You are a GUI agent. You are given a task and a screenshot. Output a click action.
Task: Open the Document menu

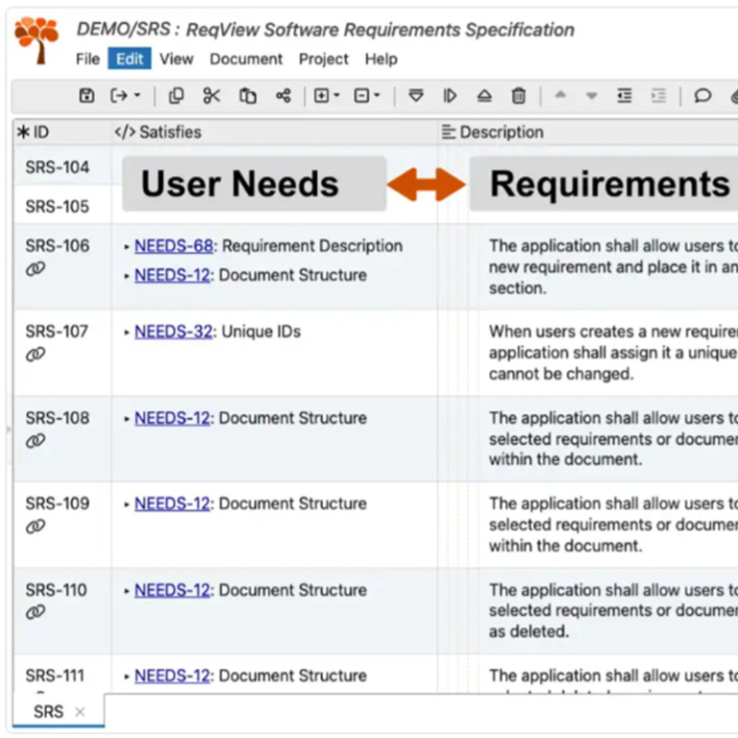coord(246,59)
